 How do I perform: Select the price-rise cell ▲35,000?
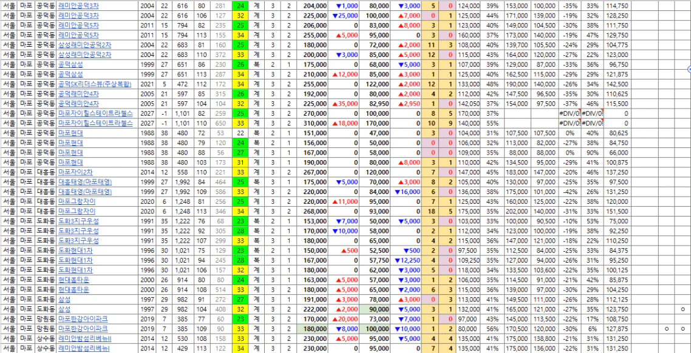click(x=344, y=103)
